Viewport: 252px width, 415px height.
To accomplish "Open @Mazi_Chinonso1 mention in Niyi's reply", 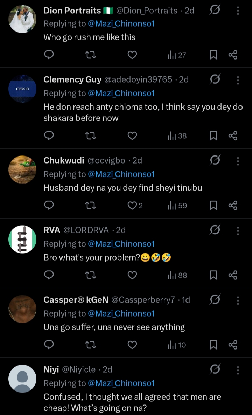I will coord(121,383).
